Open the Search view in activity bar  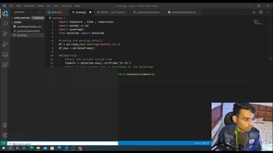click(5, 23)
